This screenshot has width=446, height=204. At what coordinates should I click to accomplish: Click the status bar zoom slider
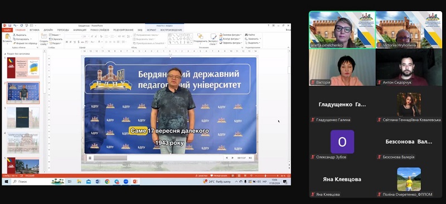(x=265, y=176)
